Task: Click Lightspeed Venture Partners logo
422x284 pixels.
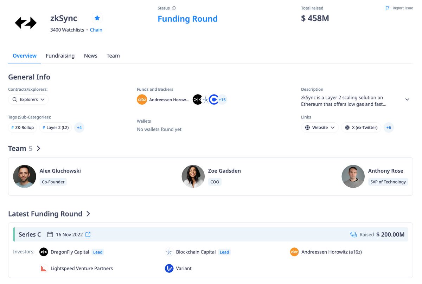Action: pos(44,269)
